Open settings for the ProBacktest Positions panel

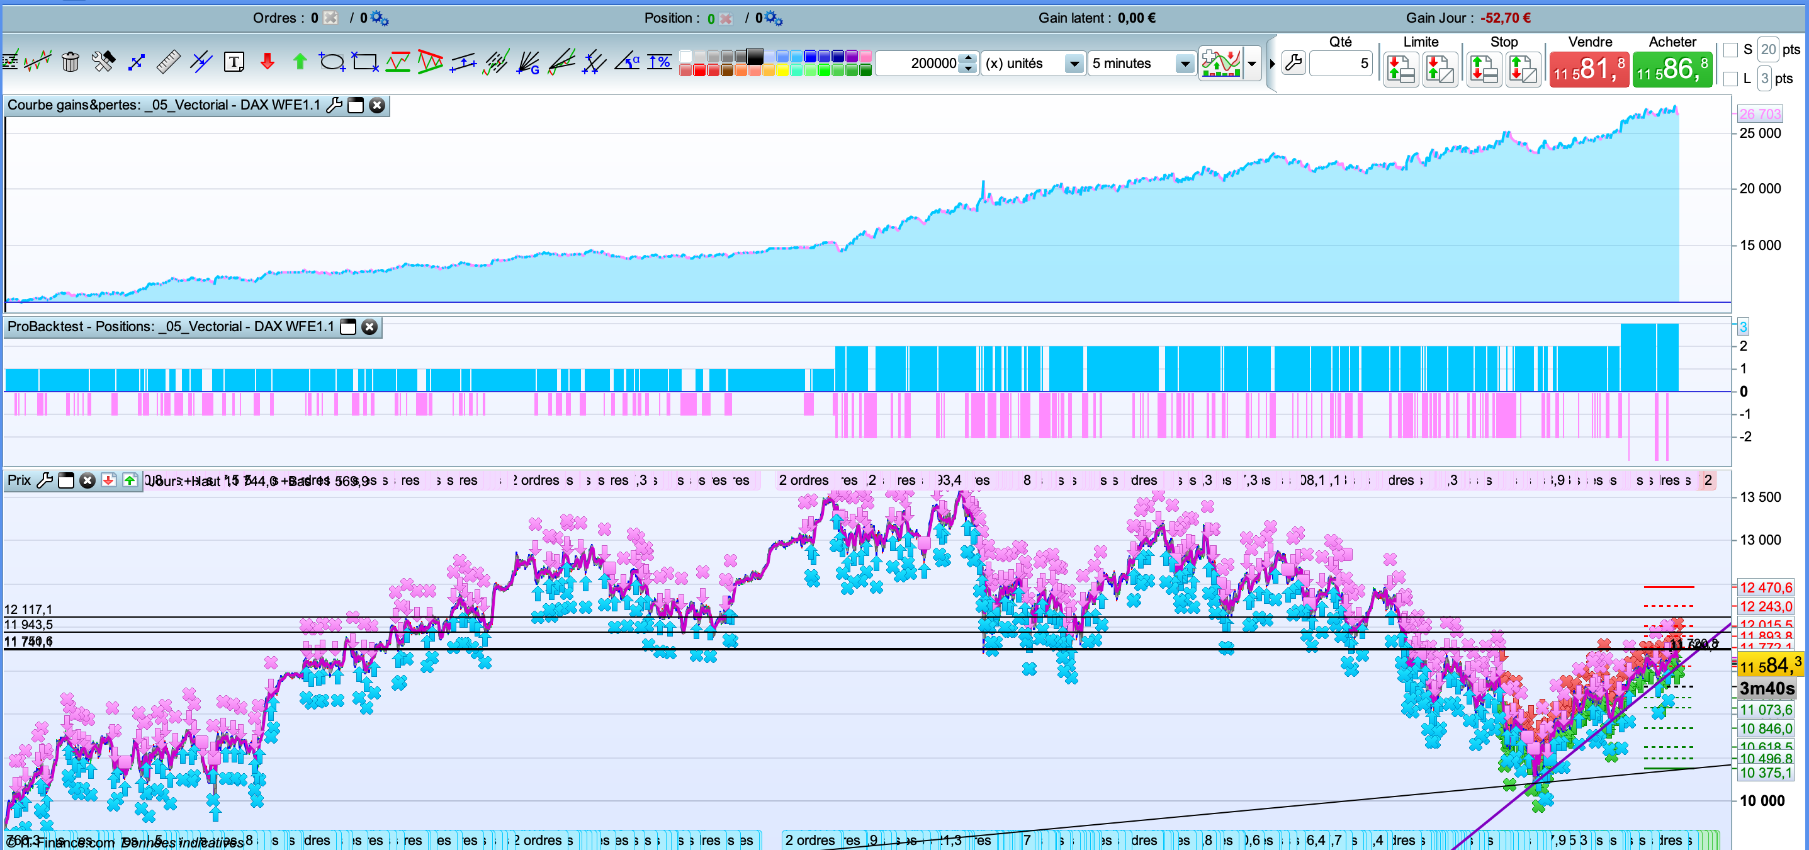tap(347, 327)
